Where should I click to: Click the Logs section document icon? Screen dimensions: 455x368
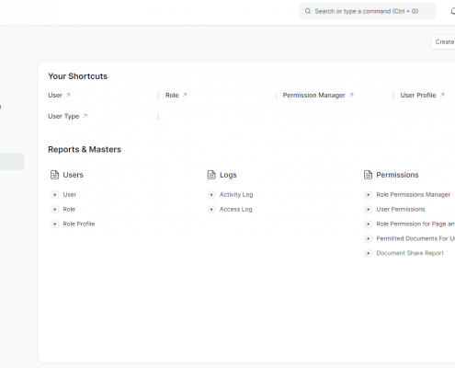pos(211,175)
